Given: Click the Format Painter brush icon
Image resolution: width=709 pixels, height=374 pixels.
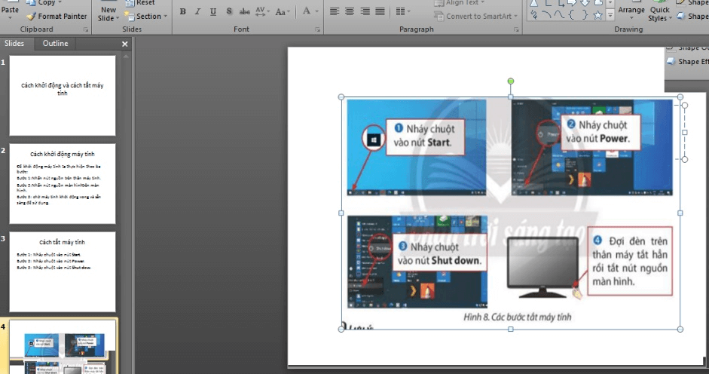Looking at the screenshot, I should click(30, 16).
